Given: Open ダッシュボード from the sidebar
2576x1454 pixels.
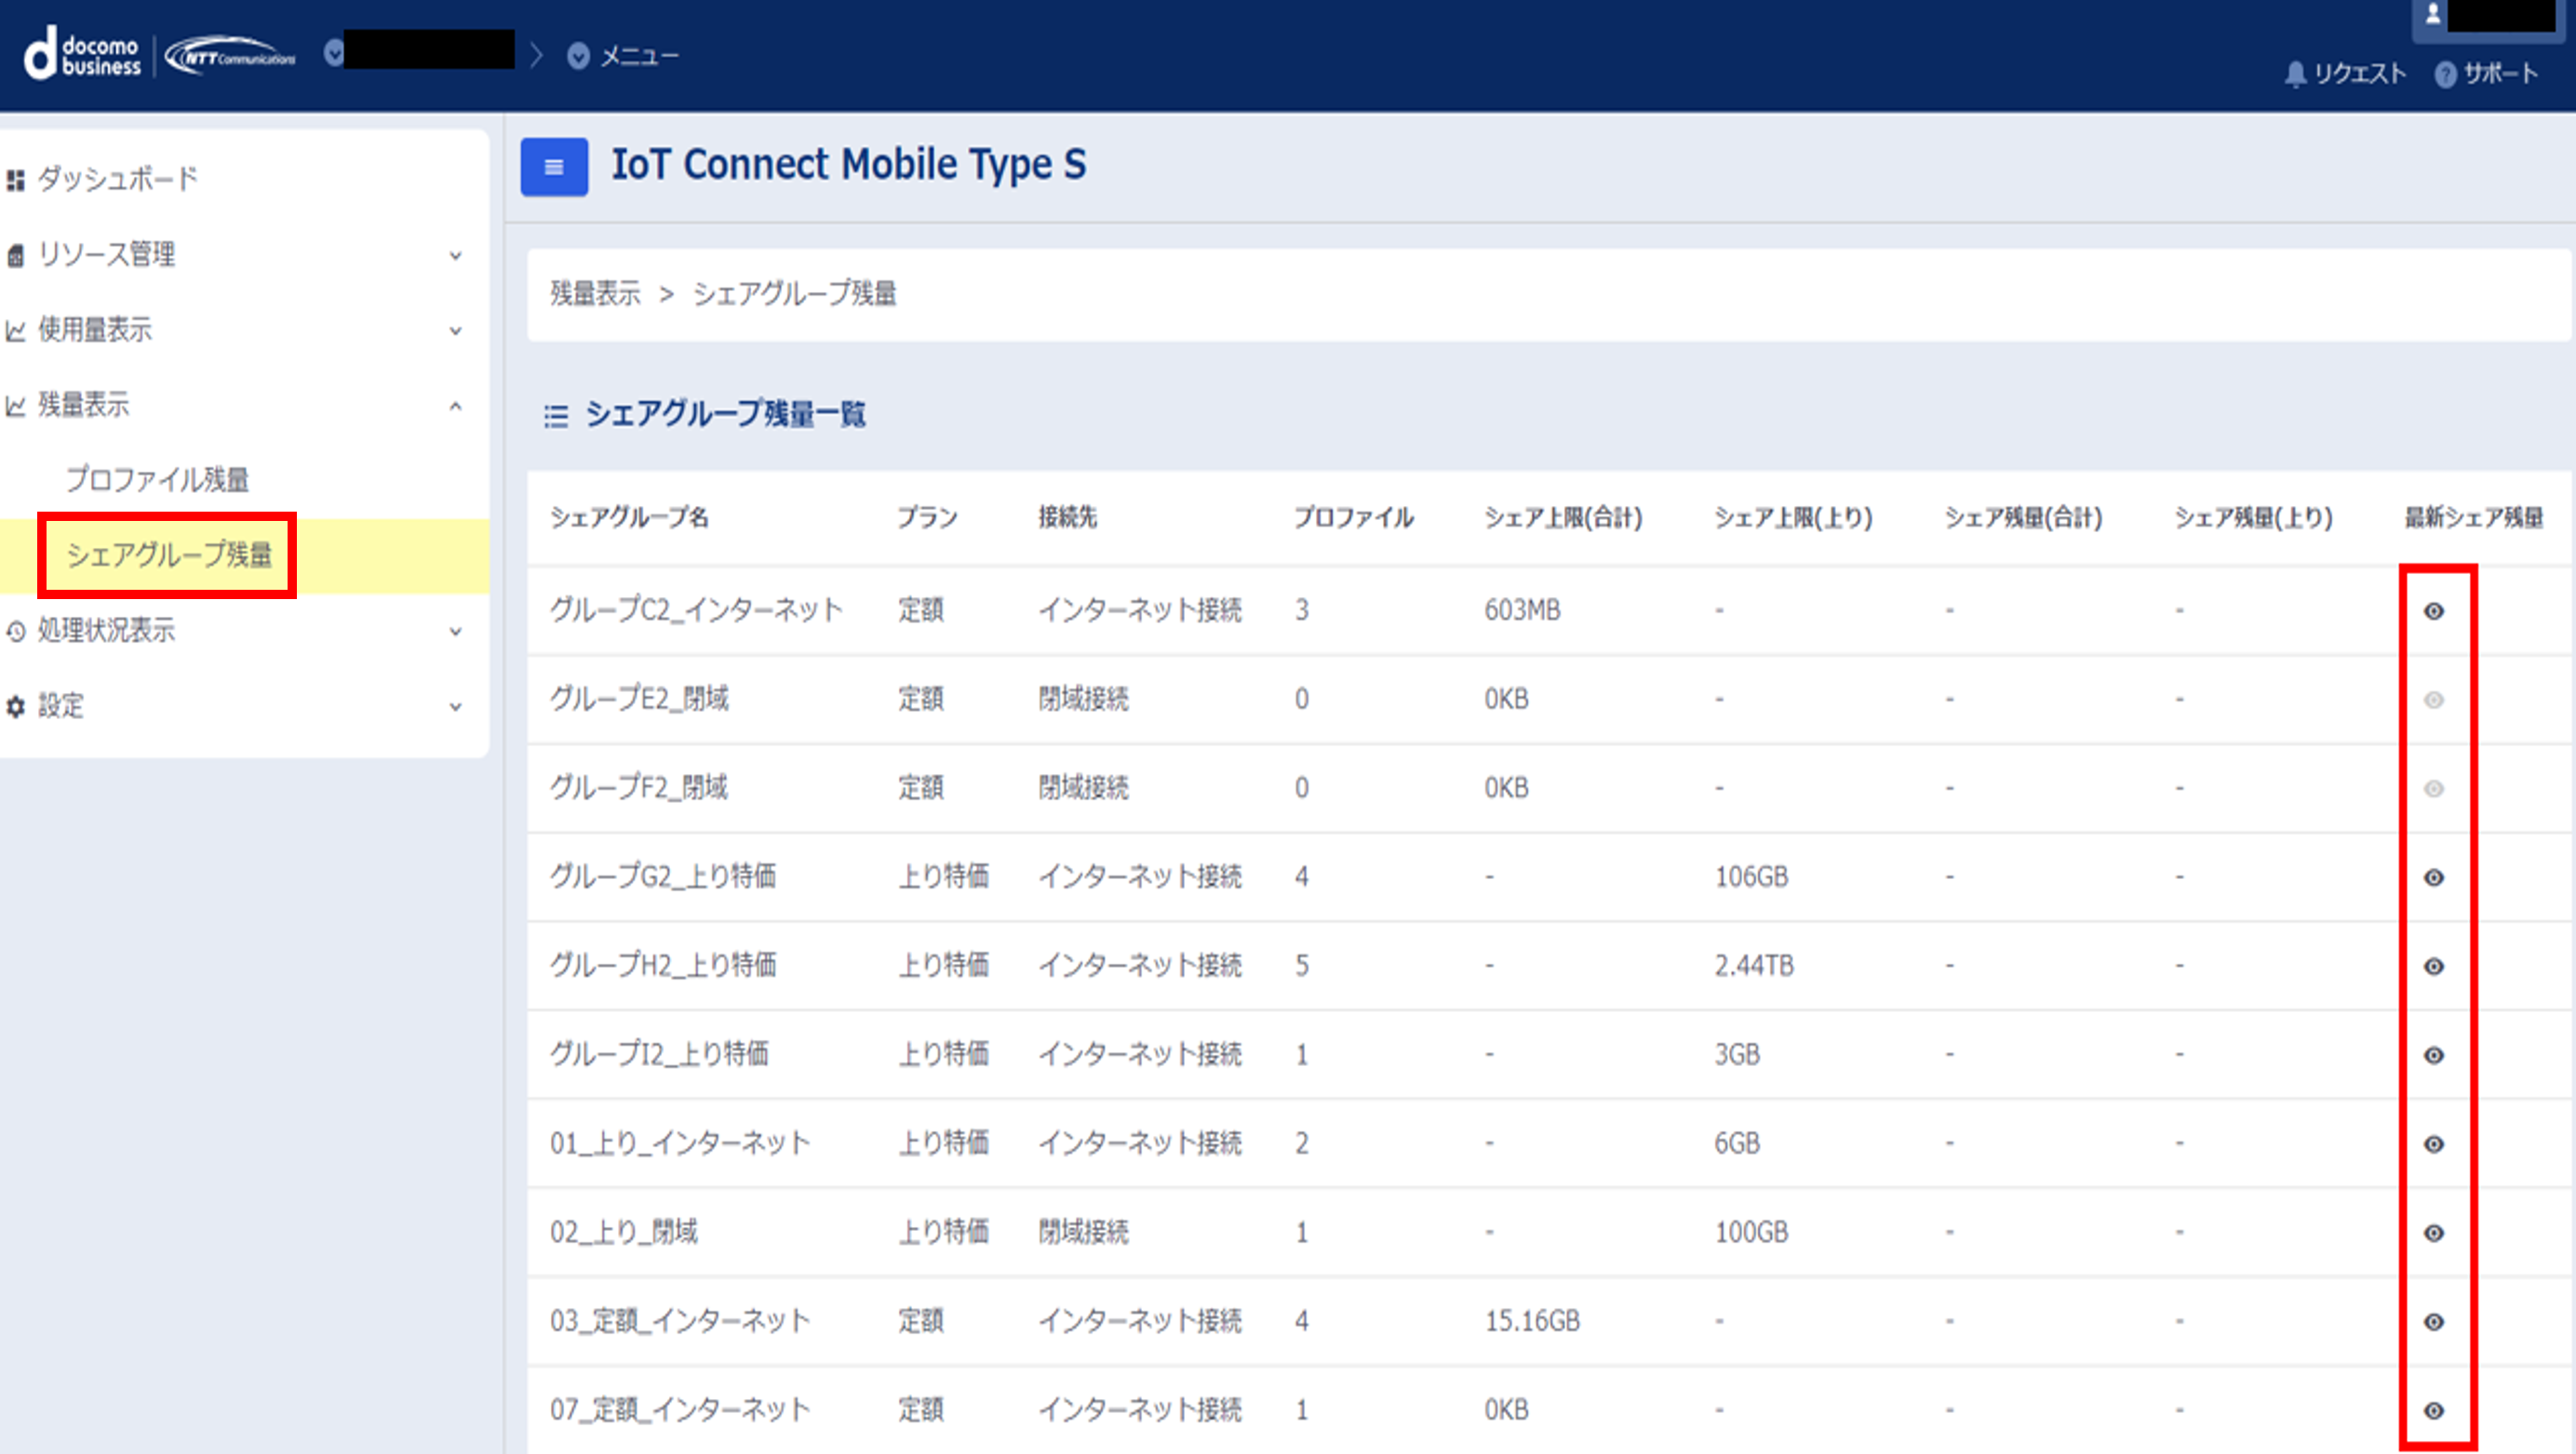Looking at the screenshot, I should point(117,179).
